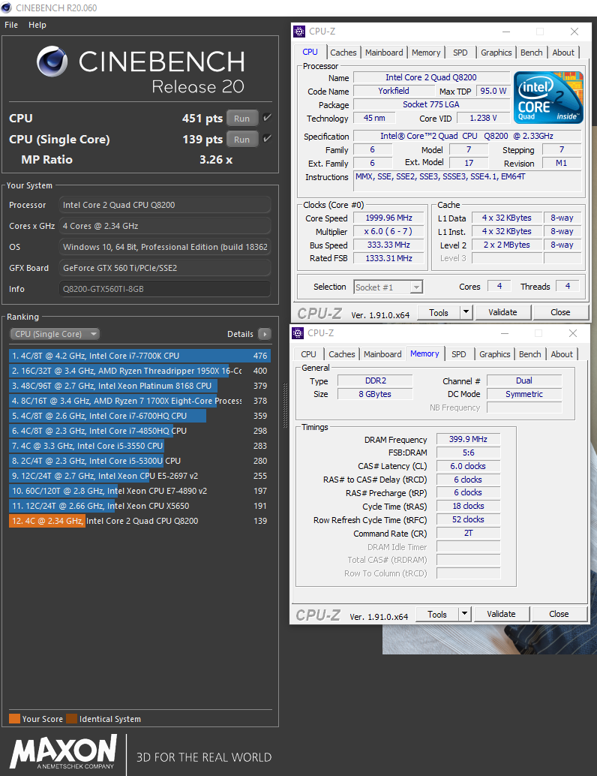
Task: Open Memory tab in upper CPU-Z window
Action: pyautogui.click(x=426, y=53)
